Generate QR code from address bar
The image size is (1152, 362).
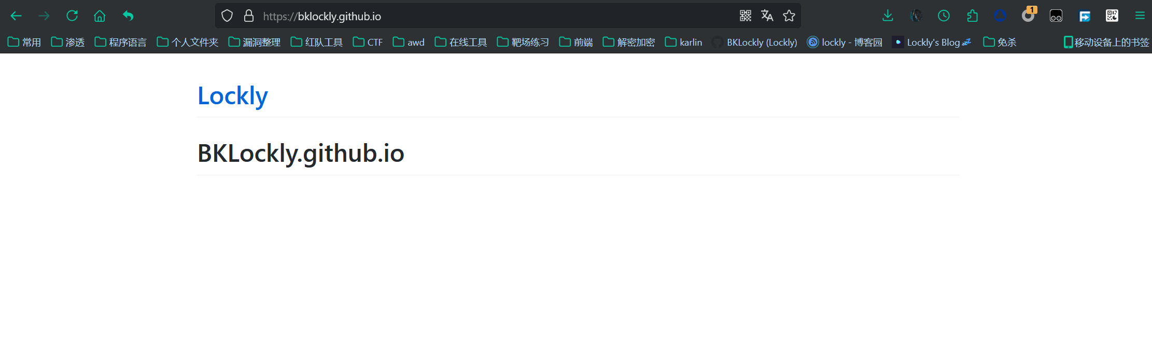(746, 16)
